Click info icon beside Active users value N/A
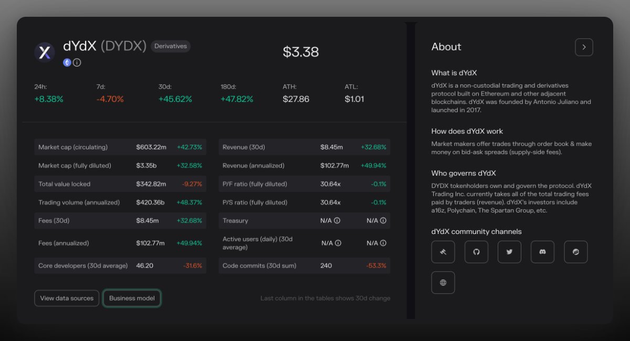 click(x=338, y=243)
